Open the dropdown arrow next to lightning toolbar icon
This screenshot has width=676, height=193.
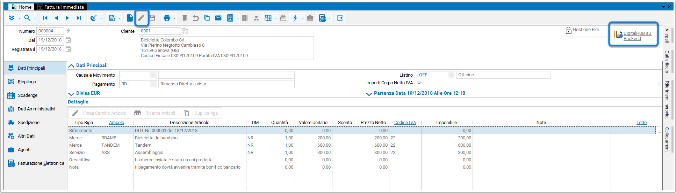pos(303,18)
